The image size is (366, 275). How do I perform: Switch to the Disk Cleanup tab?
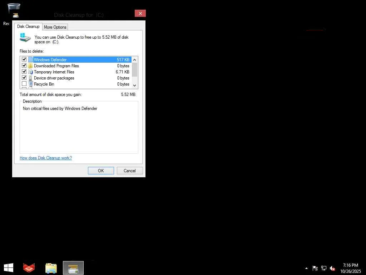[28, 26]
